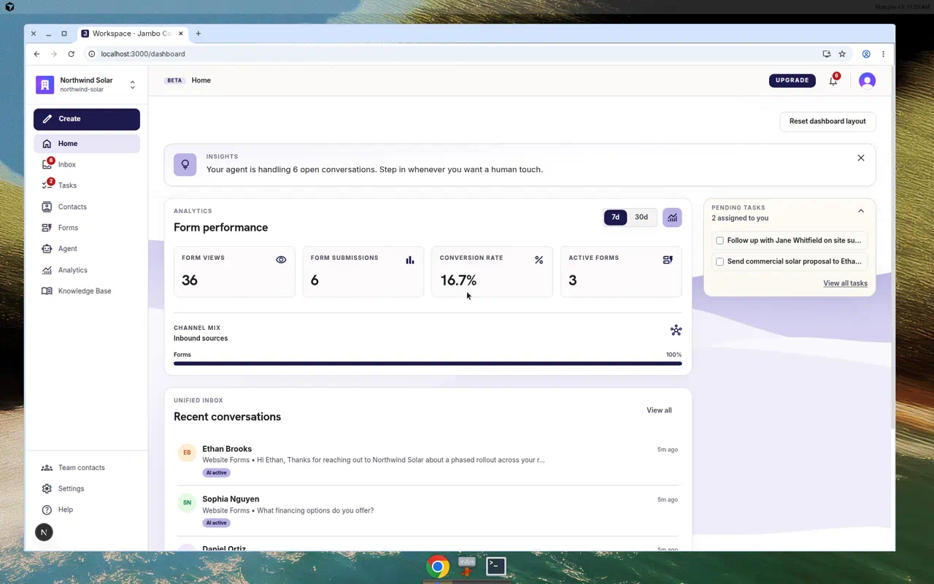Click AI active tag under Ethan Brooks
934x584 pixels.
(217, 472)
